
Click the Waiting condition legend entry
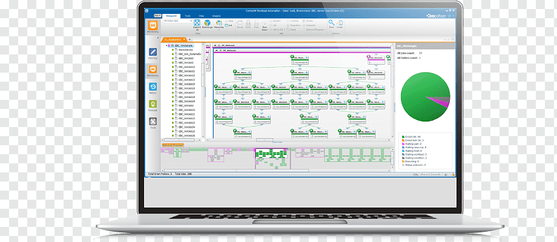tap(415, 157)
